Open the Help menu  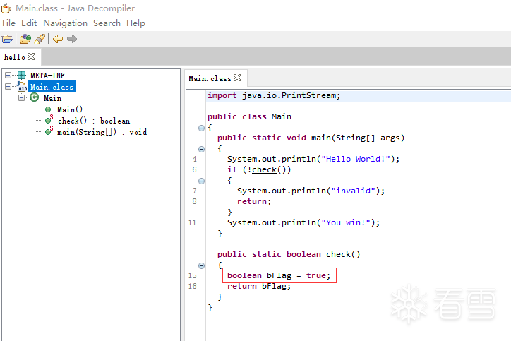(136, 23)
